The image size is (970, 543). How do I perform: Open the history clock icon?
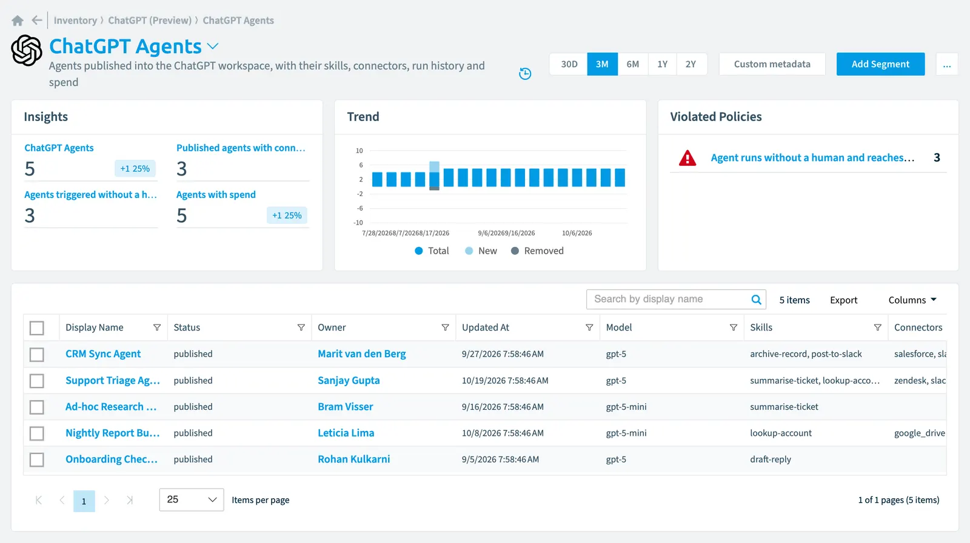pyautogui.click(x=525, y=74)
